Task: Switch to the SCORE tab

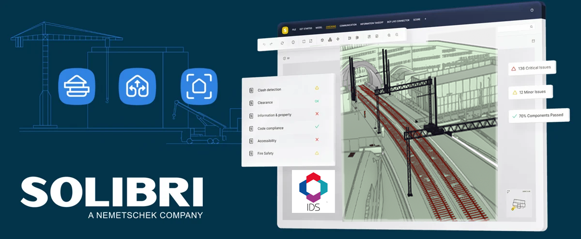Action: point(416,20)
